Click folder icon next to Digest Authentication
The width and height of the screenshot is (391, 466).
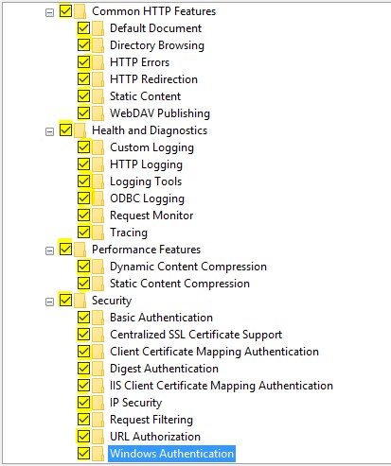coord(98,369)
